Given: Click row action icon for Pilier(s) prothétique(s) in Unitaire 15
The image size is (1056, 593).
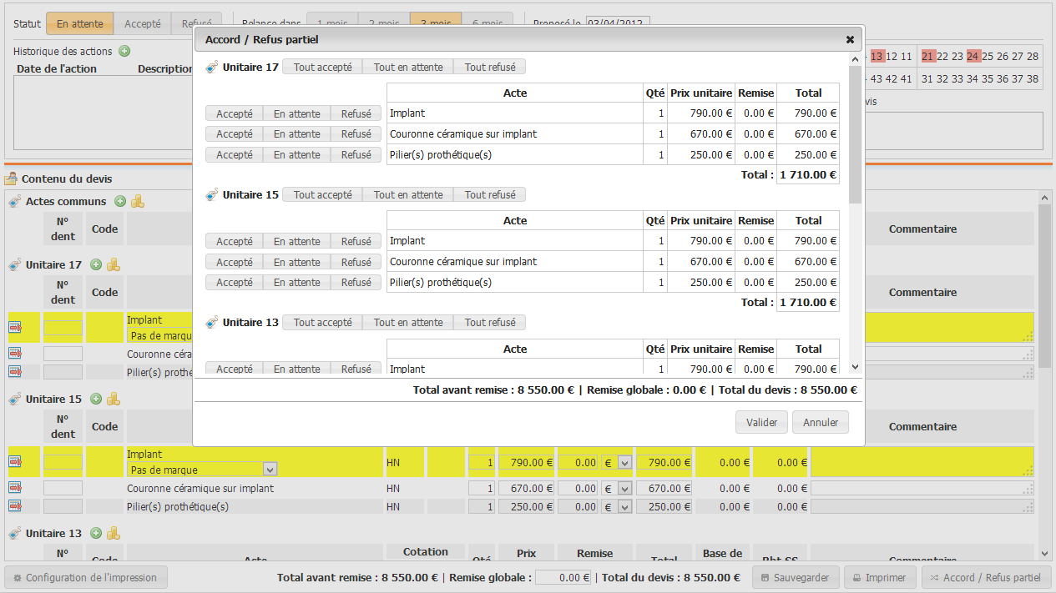Looking at the screenshot, I should (15, 506).
